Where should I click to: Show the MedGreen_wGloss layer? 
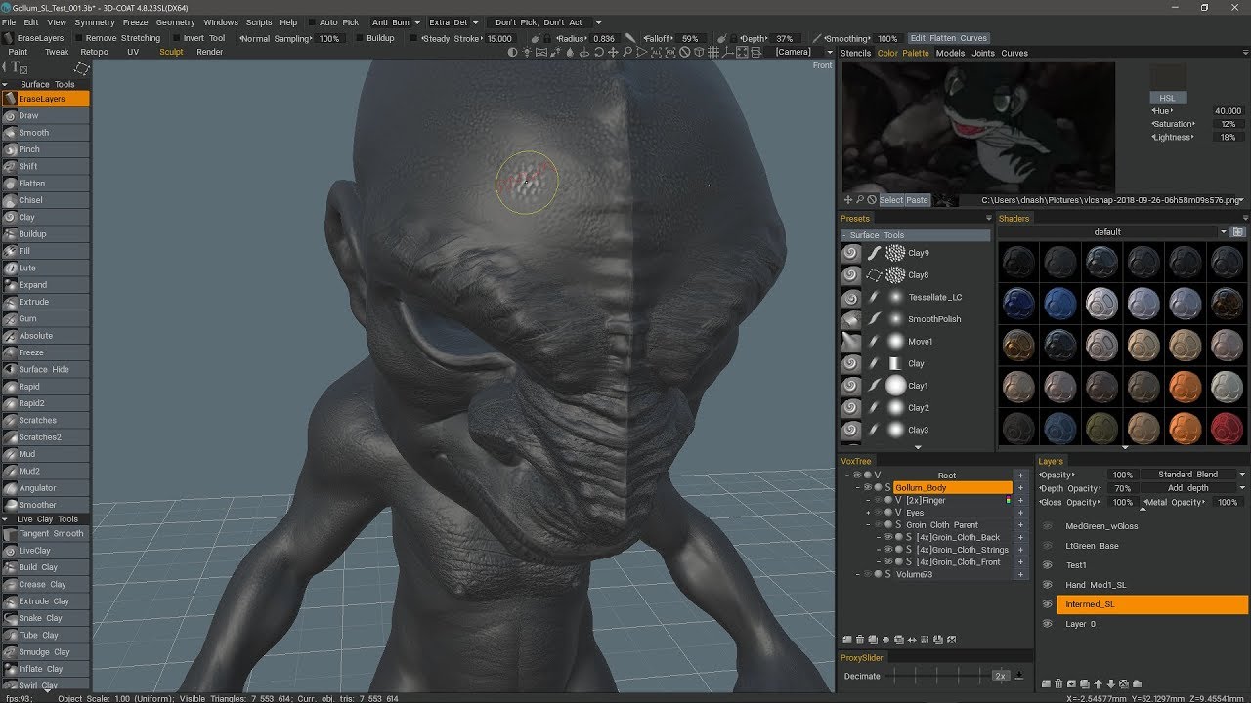[x=1047, y=526]
